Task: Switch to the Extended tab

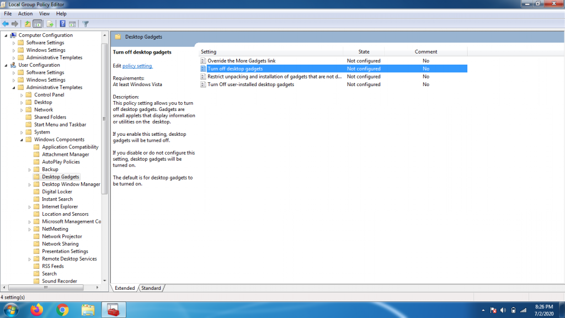Action: (124, 288)
